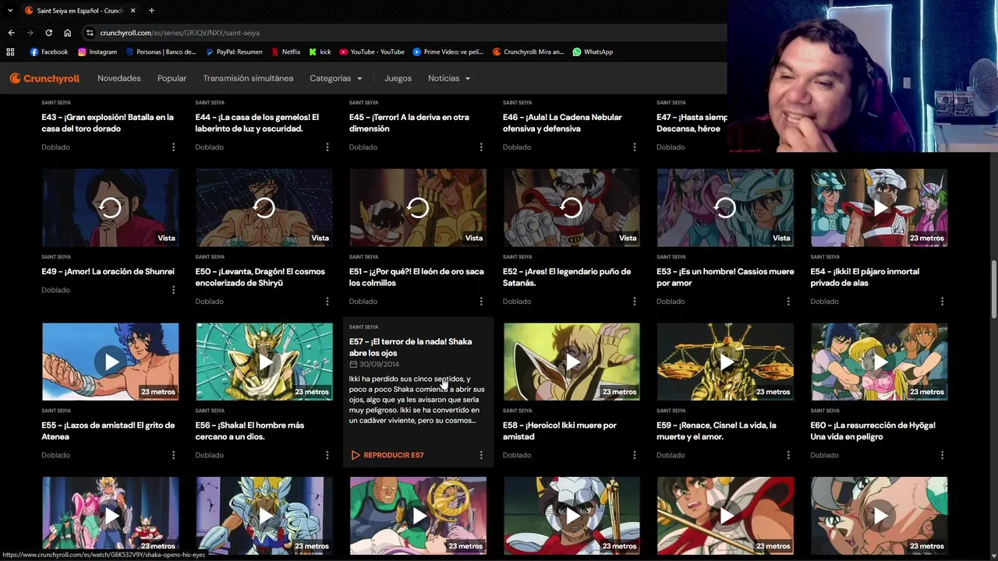Open options menu for episode E52

click(634, 302)
